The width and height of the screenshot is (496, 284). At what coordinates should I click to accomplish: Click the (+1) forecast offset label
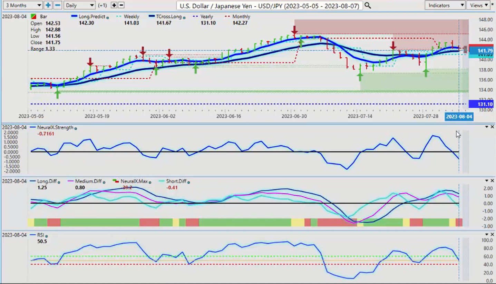coord(103,6)
